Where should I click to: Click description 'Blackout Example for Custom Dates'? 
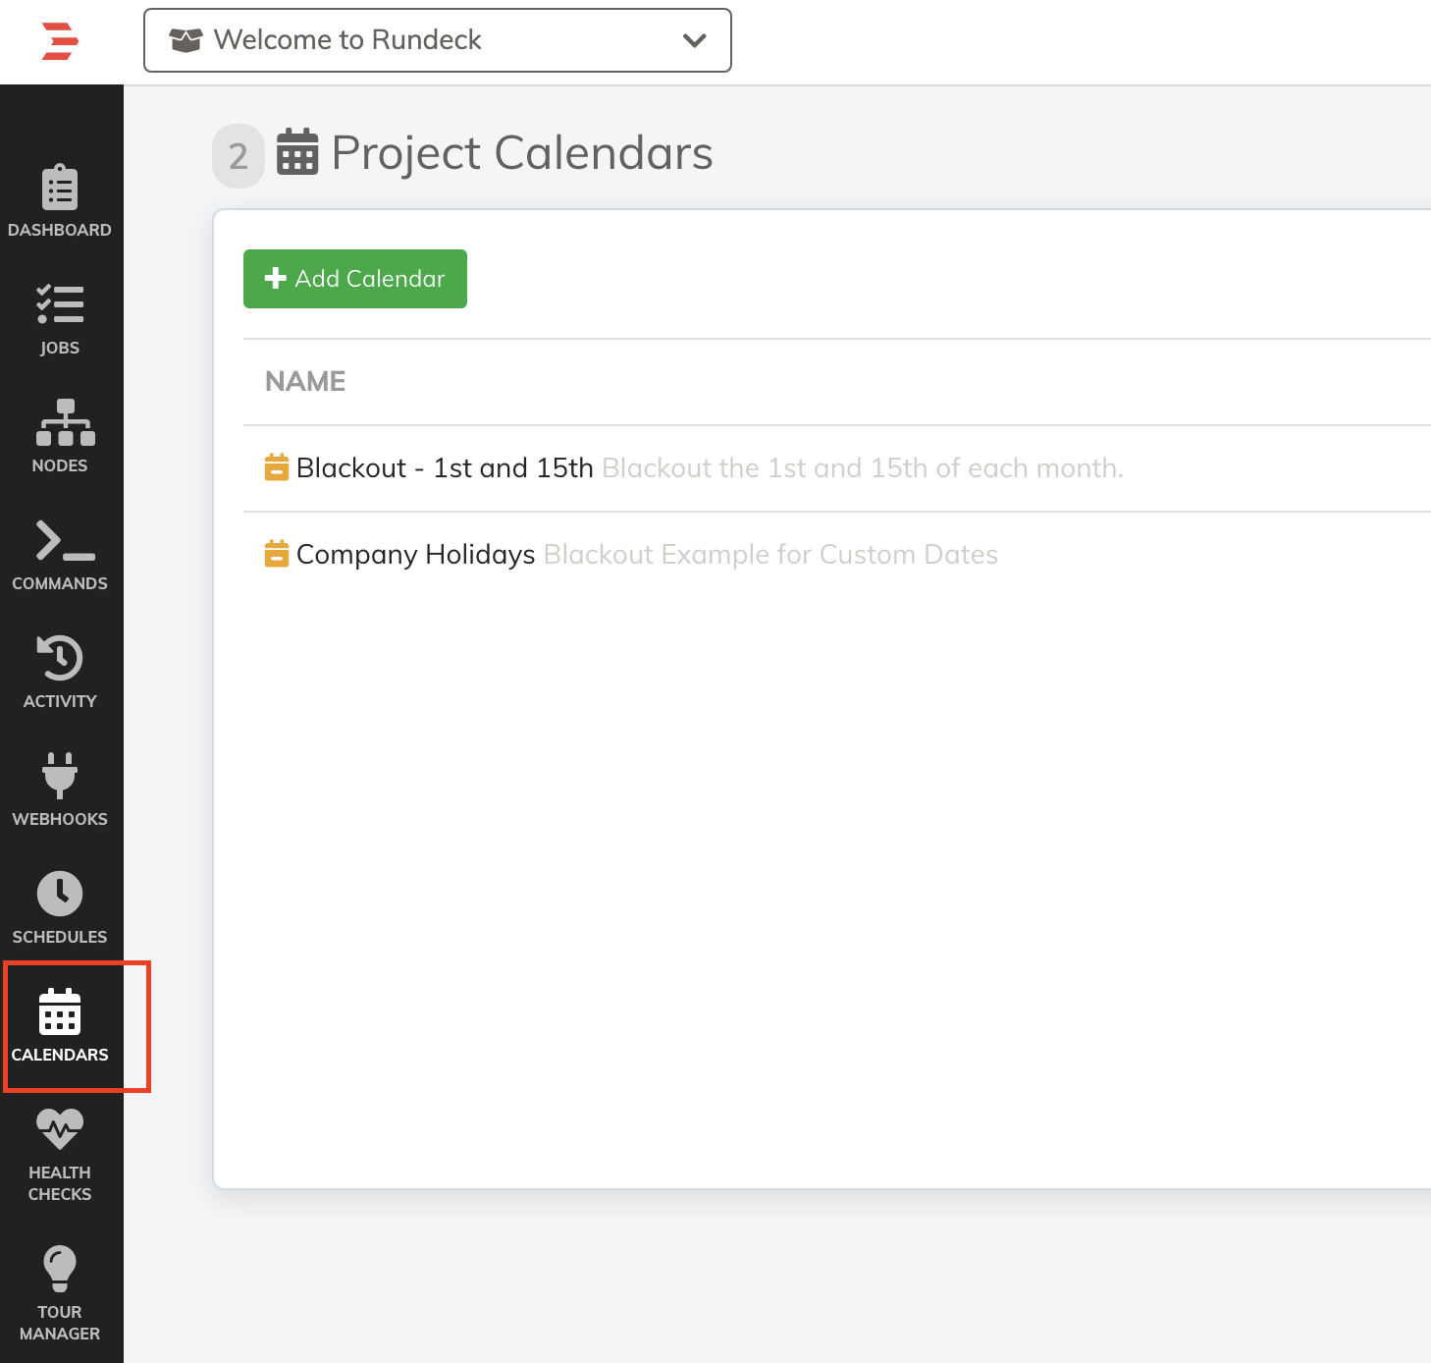tap(770, 555)
